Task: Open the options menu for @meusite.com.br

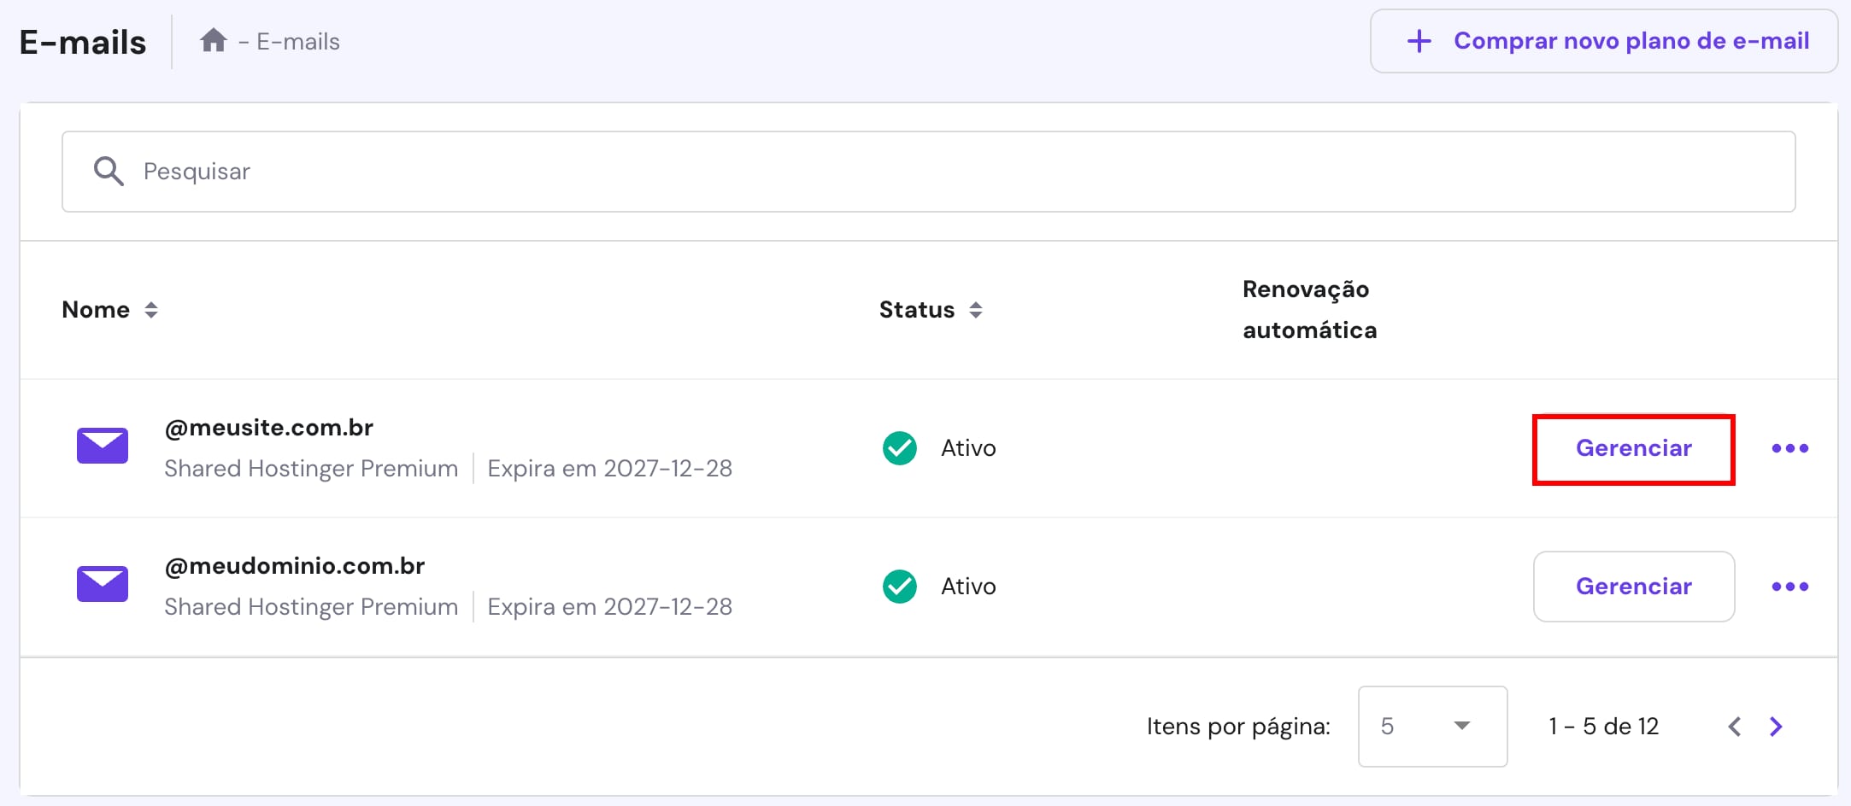Action: click(x=1791, y=447)
